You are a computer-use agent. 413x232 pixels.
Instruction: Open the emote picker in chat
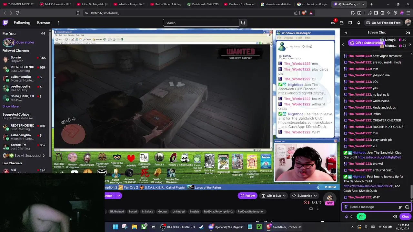407,207
